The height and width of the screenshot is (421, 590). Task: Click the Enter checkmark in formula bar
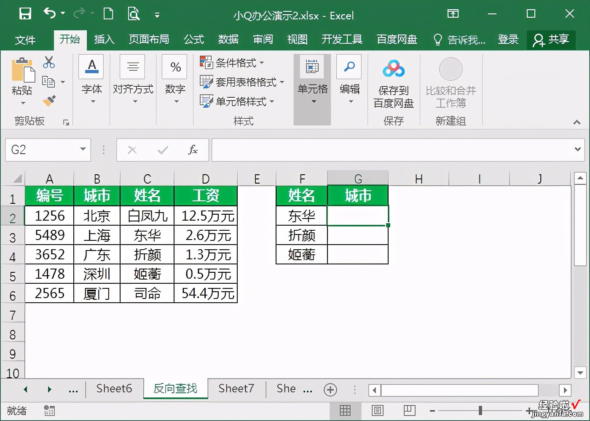tap(163, 150)
